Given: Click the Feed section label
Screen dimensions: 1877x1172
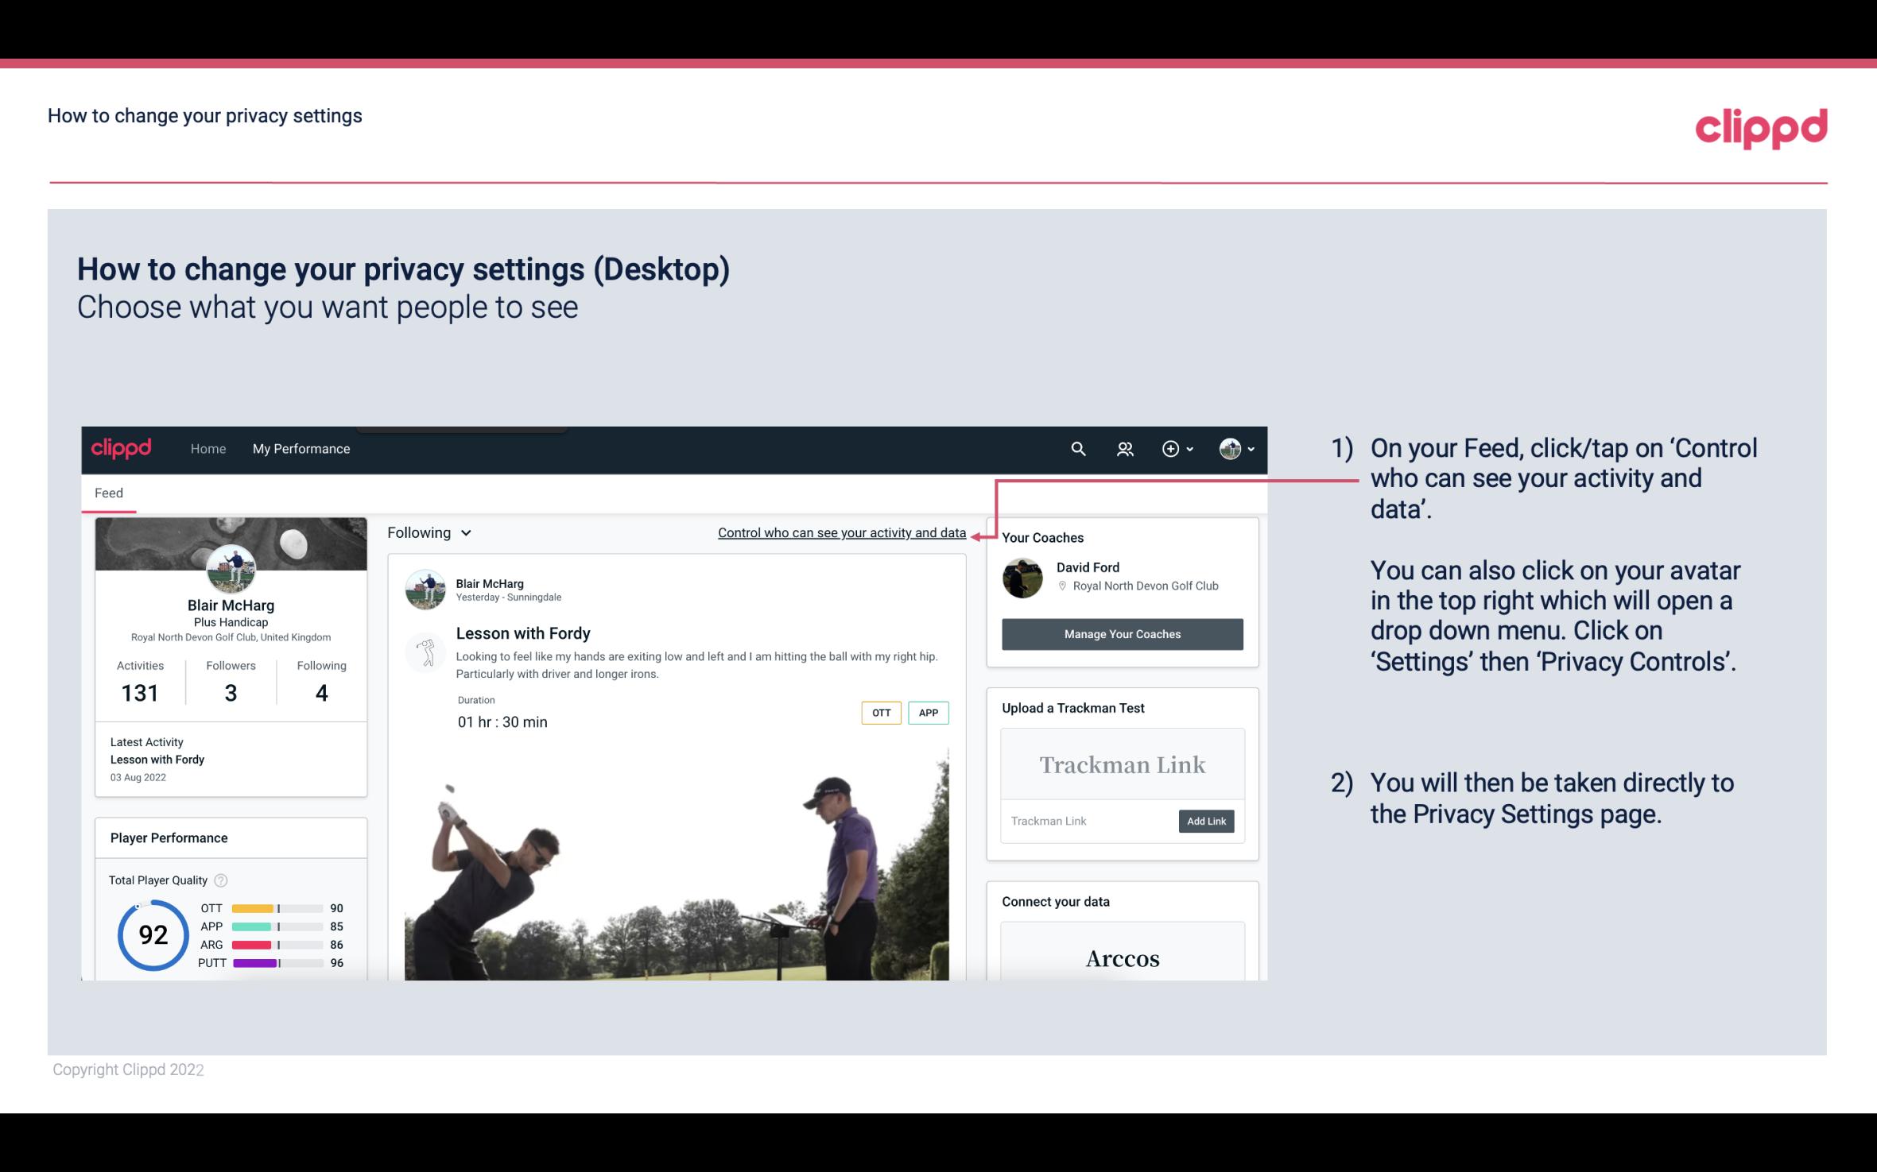Looking at the screenshot, I should pyautogui.click(x=108, y=492).
